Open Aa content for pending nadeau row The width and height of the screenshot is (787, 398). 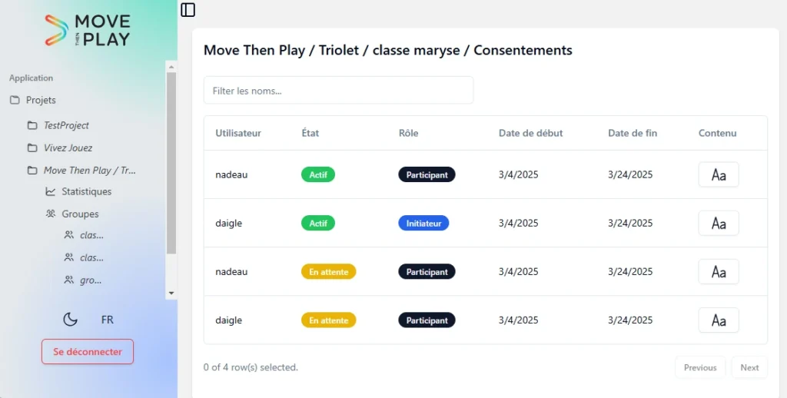[719, 271]
